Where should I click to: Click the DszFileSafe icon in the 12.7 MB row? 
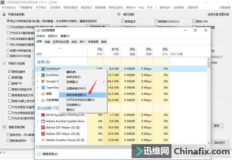click(43, 75)
